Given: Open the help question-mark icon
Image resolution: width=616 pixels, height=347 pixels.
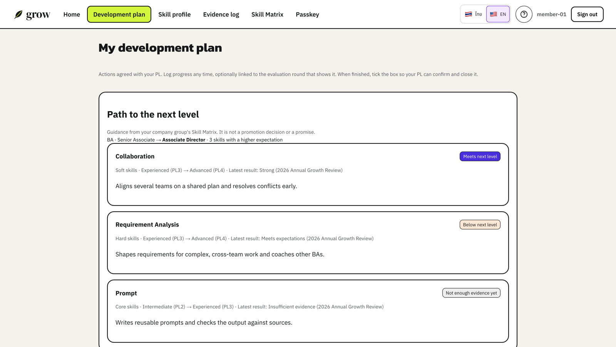Looking at the screenshot, I should coord(524,14).
